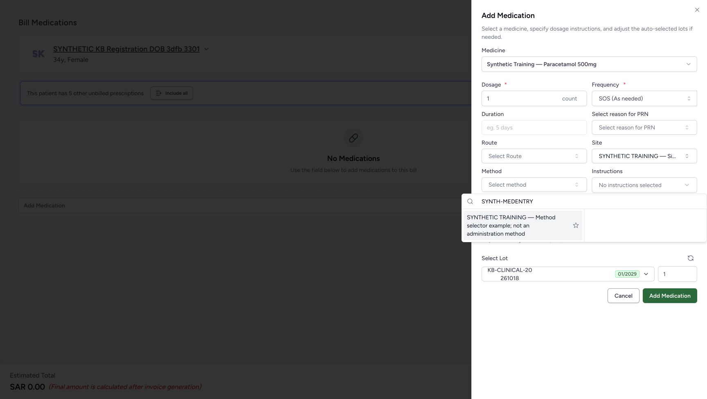Click the lot quantity field
Screen dimensions: 707x399
(677, 274)
